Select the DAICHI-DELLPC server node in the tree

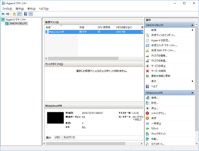pyautogui.click(x=19, y=23)
